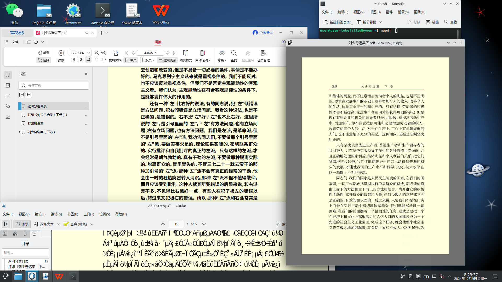
Task: Open the thumbnails panel in WPS sidebar
Action: coord(8,85)
